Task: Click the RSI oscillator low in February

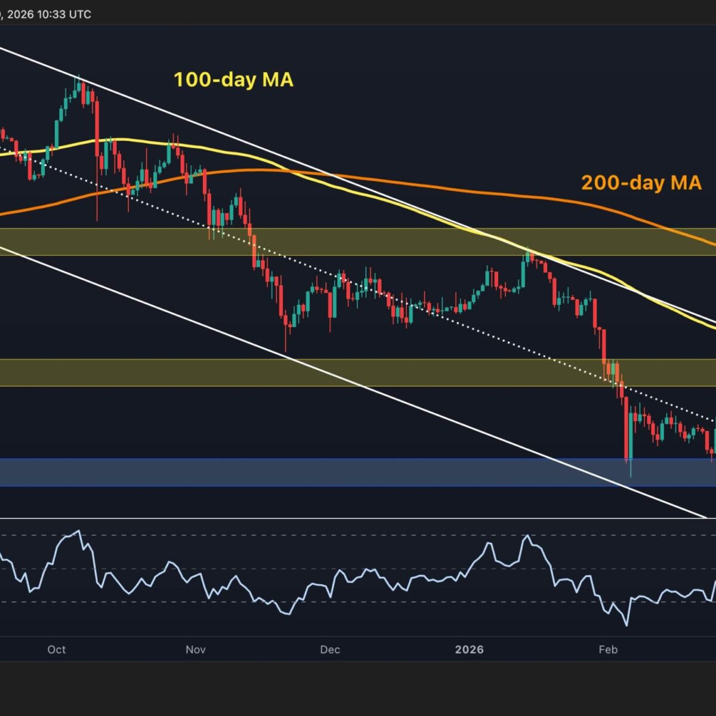Action: point(626,625)
